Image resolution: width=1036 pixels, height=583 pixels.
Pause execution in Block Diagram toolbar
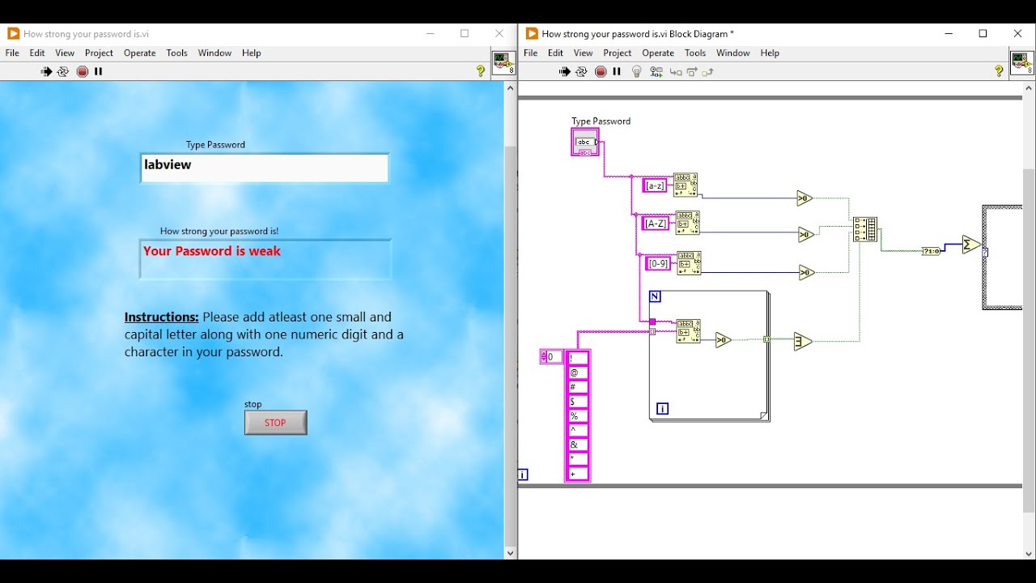pyautogui.click(x=617, y=71)
